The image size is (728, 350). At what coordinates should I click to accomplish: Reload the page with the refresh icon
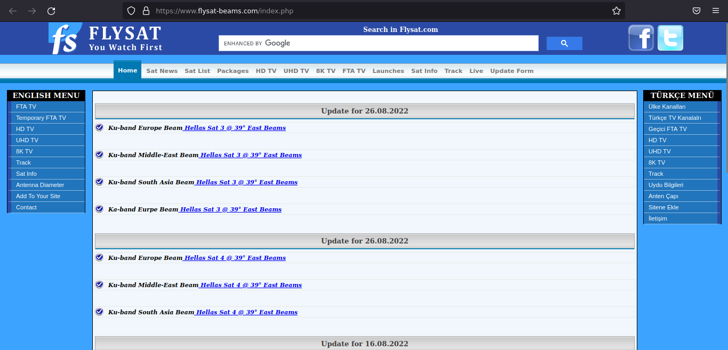pyautogui.click(x=51, y=11)
